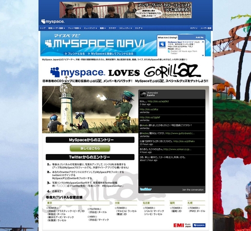Expand the コミュニティ dropdown menu

coord(125,28)
